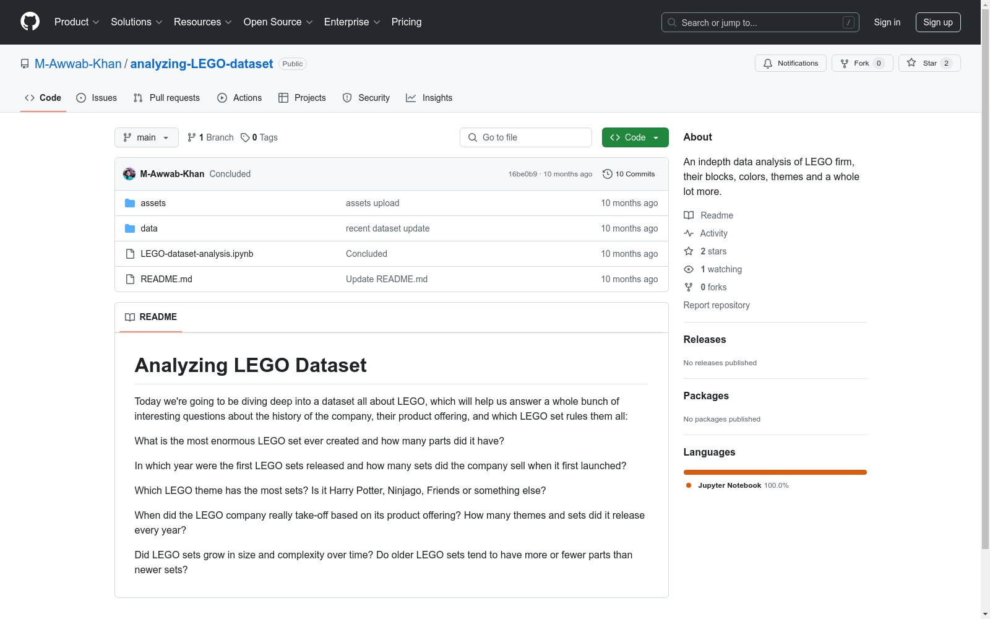
Task: Click the Notifications bell icon
Action: 768,63
